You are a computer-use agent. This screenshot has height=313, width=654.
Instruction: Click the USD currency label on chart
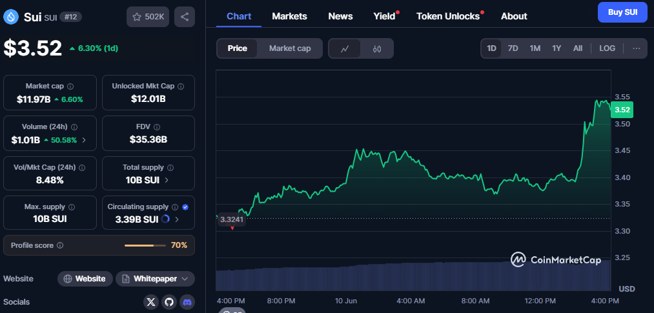pos(626,289)
